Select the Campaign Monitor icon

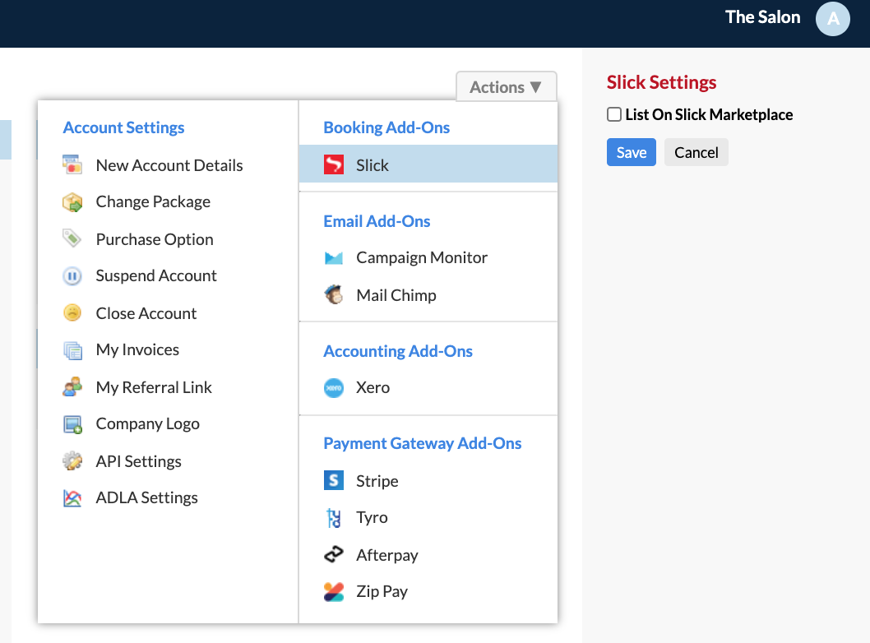[x=334, y=257]
